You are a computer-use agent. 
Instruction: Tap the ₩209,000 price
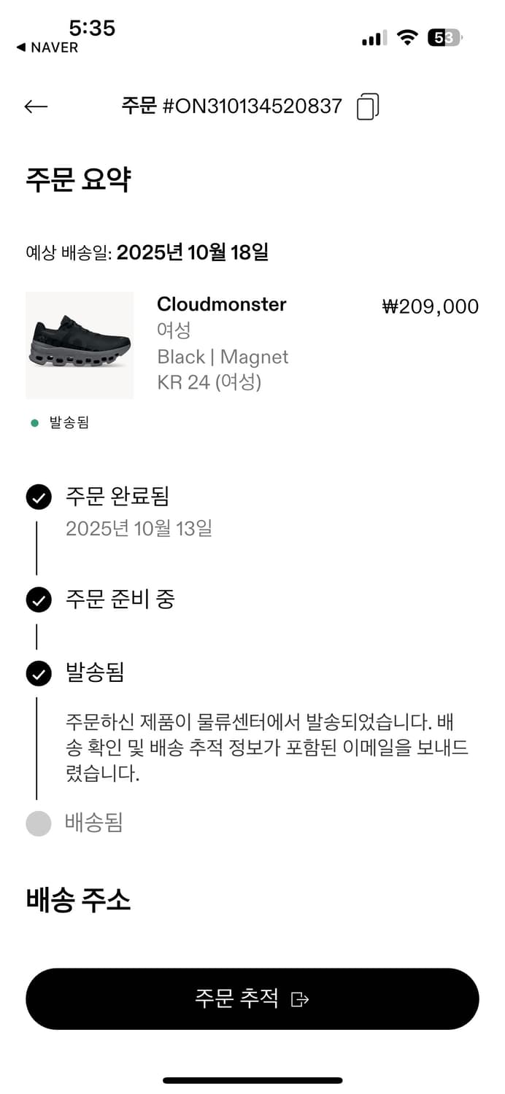click(431, 306)
